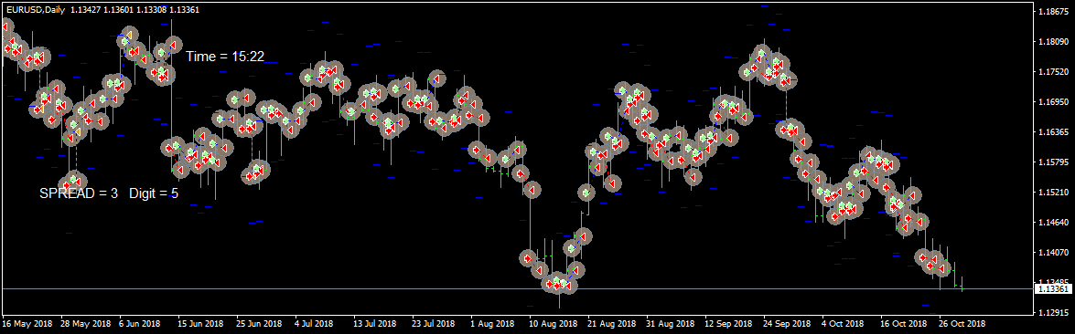Viewport: 1075px width, 334px height.
Task: Click the 1.18090 price axis label
Action: (1053, 42)
